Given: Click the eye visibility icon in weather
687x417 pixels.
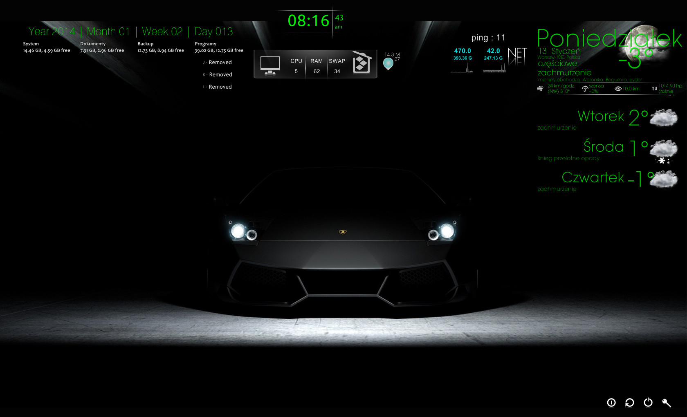Looking at the screenshot, I should point(618,89).
